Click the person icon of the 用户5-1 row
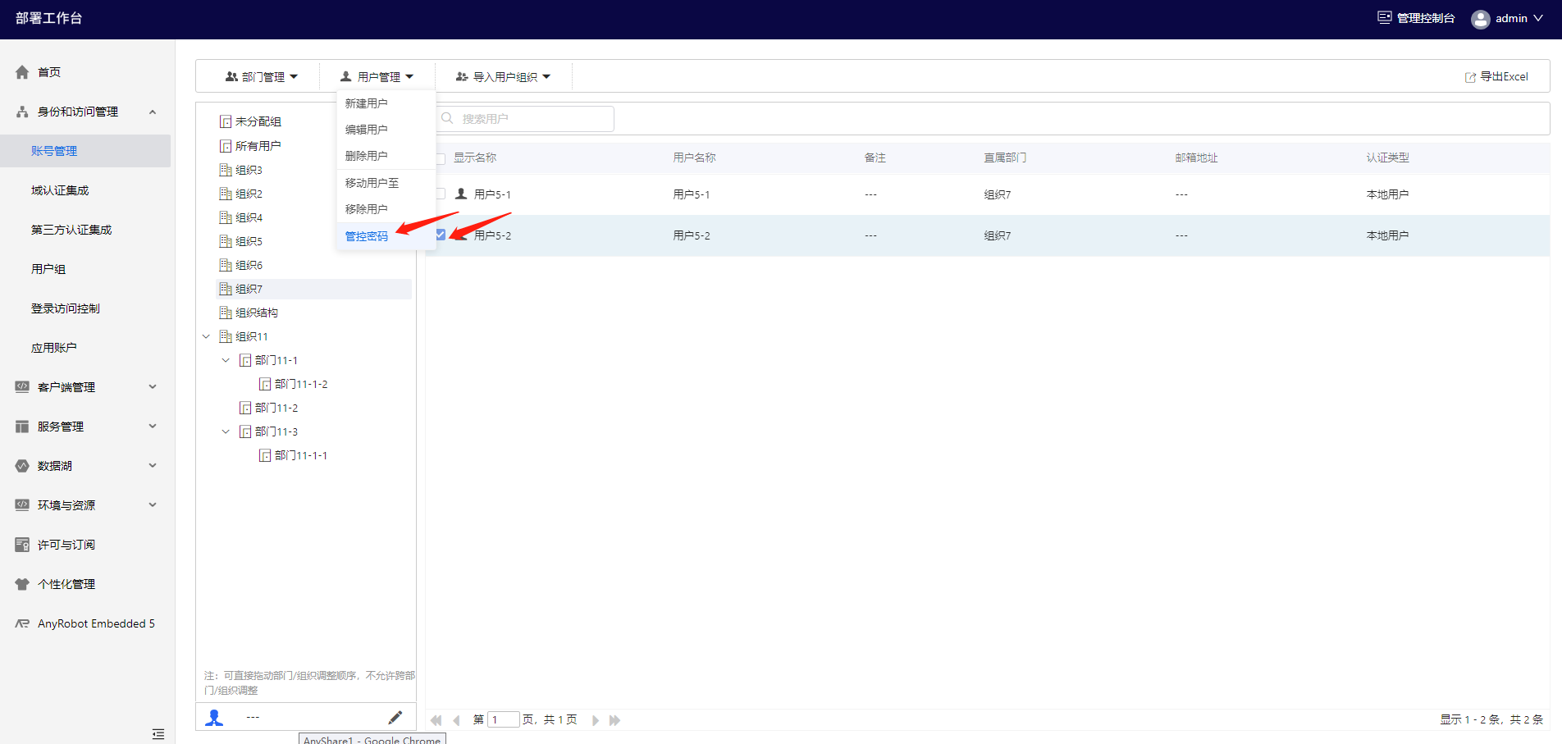1562x744 pixels. [x=461, y=194]
